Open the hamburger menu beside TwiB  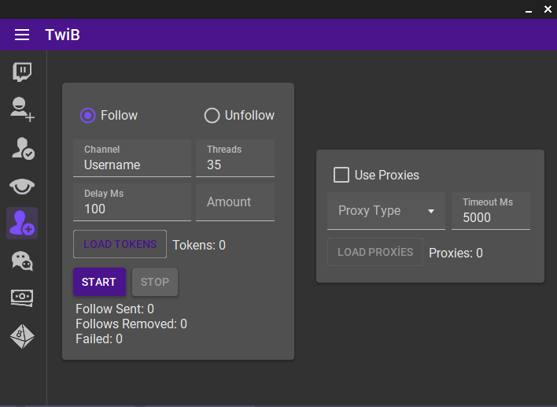pyautogui.click(x=22, y=35)
